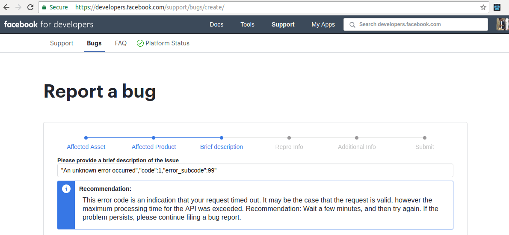Screen dimensions: 509x235
Task: Go to Affected Product step
Action: tap(154, 147)
